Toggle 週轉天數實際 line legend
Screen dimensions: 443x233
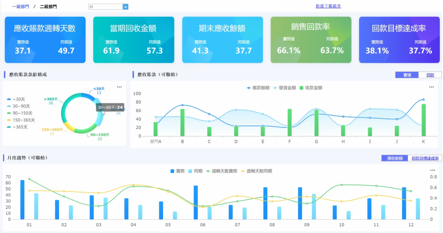[x=222, y=171]
